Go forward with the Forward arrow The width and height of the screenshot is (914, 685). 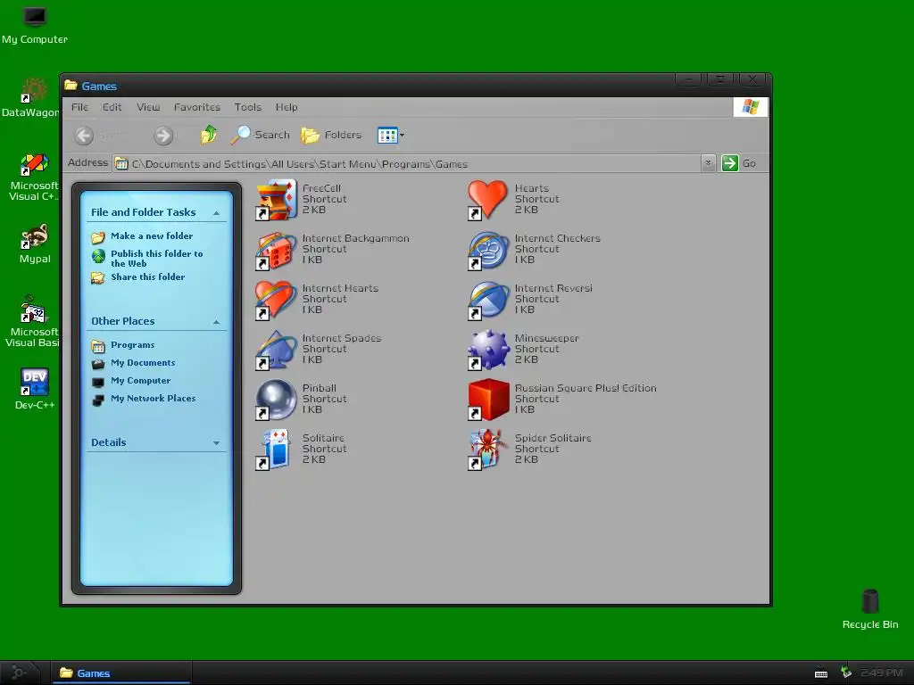163,136
